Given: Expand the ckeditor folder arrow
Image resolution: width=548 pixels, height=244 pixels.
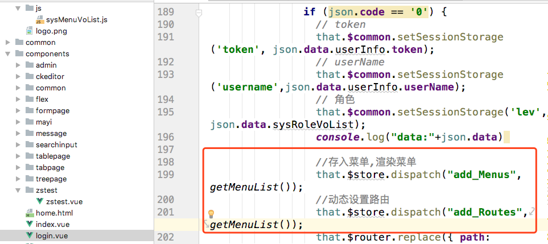Looking at the screenshot, I should [18, 76].
